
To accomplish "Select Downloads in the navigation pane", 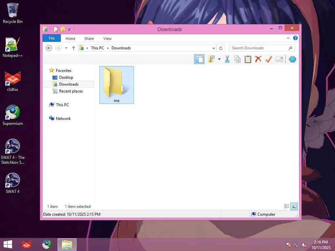I will [69, 84].
